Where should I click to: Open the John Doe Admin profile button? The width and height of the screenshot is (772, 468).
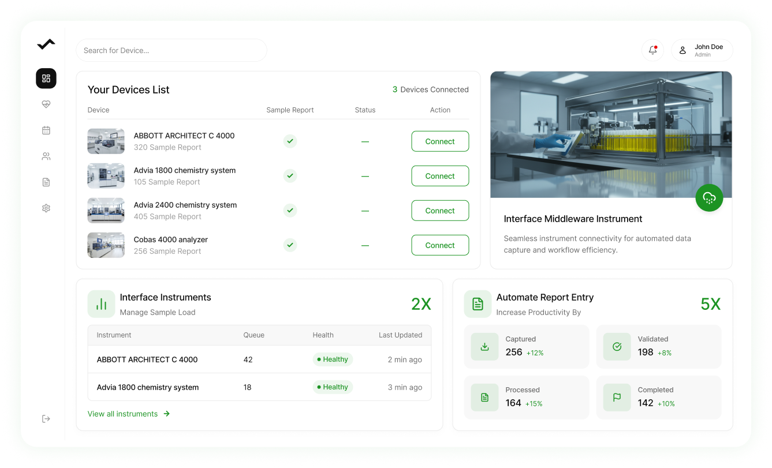pos(702,50)
